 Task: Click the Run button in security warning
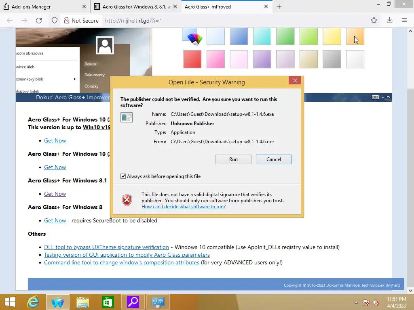pos(233,159)
